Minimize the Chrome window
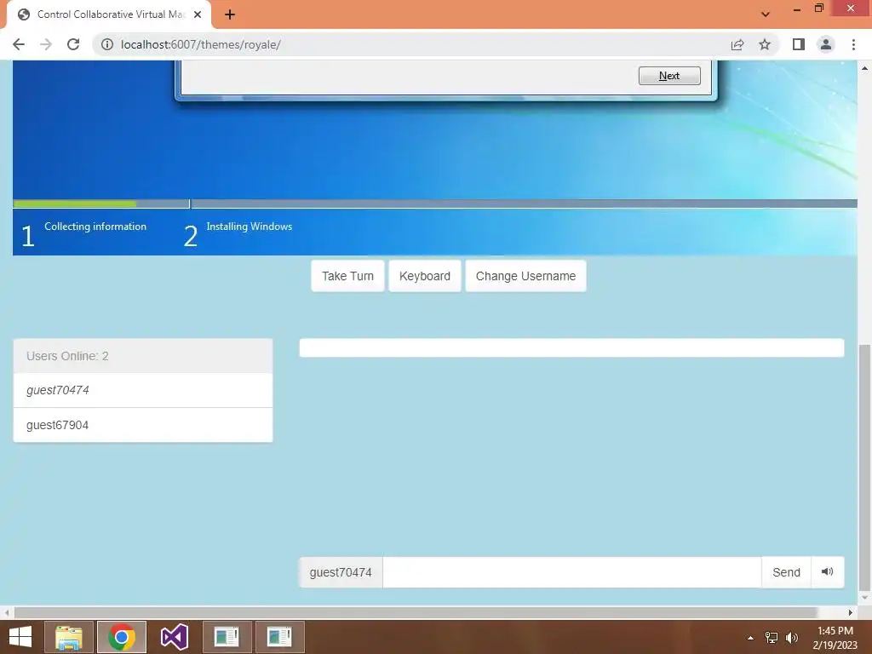 (796, 9)
